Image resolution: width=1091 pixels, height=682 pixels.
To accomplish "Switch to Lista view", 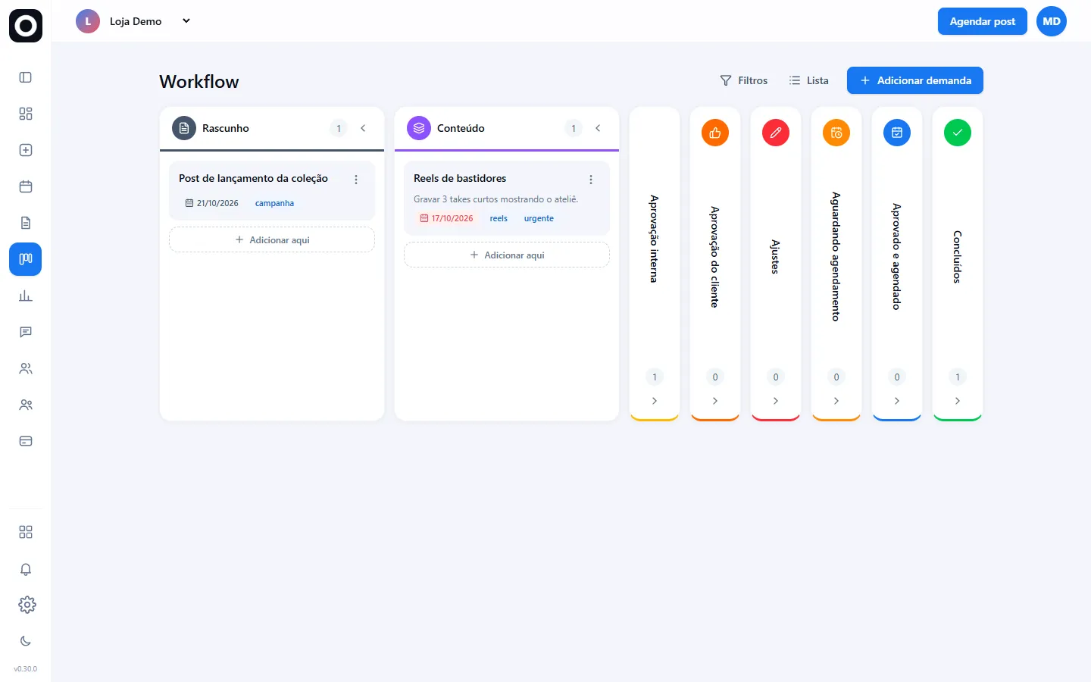I will (809, 80).
